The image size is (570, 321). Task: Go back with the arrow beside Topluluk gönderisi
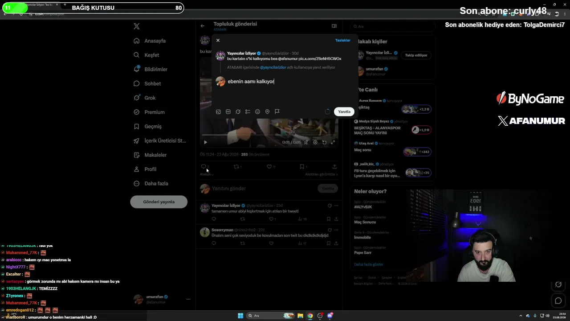click(x=203, y=26)
